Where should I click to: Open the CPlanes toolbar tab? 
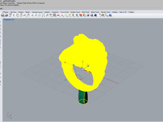(5, 12)
